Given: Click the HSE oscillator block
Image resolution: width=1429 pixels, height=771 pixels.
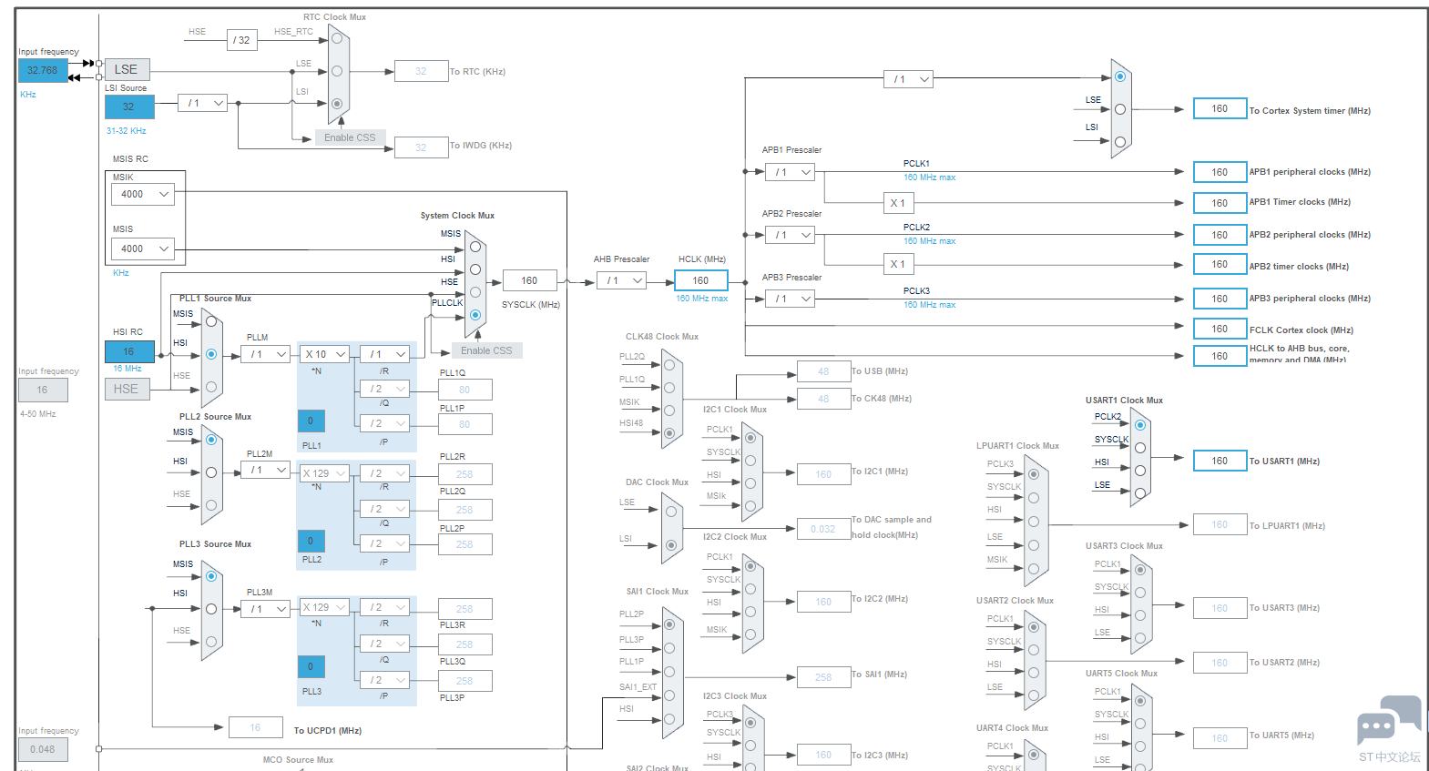Looking at the screenshot, I should point(127,389).
